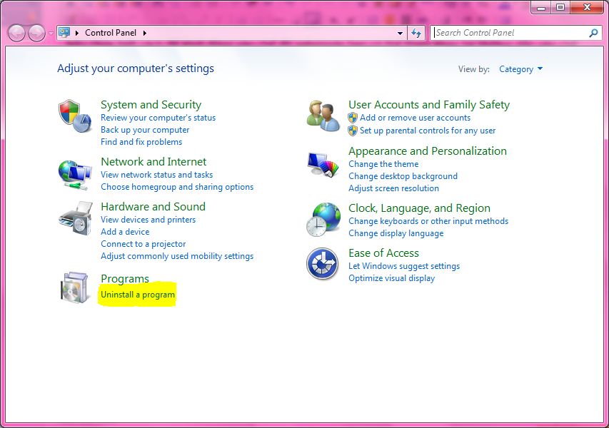The width and height of the screenshot is (609, 428).
Task: Open Back up your computer
Action: click(145, 130)
